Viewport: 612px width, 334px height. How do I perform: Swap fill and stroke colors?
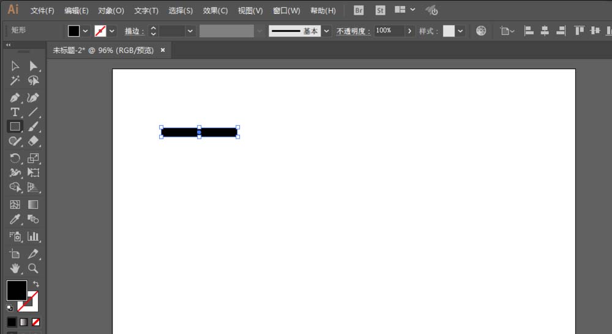click(x=36, y=284)
